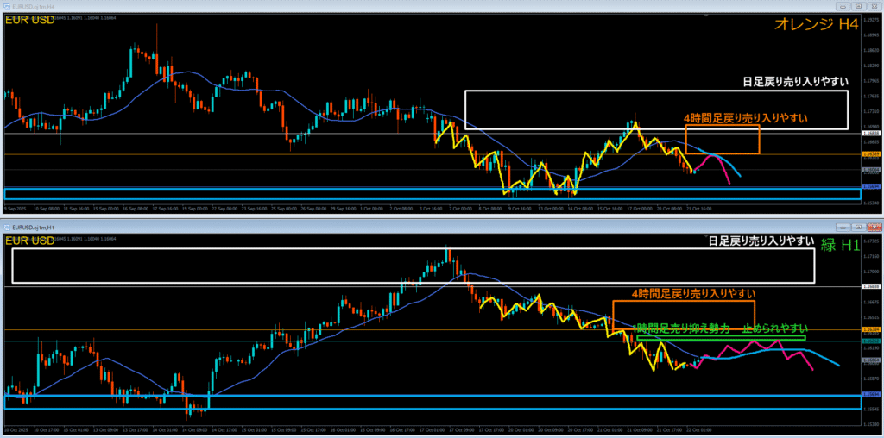Select the green 1-hour resistance rectangle on H1

point(721,337)
